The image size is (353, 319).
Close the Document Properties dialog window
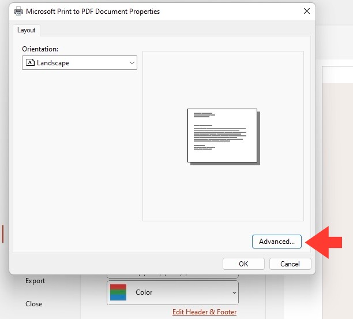tap(306, 11)
